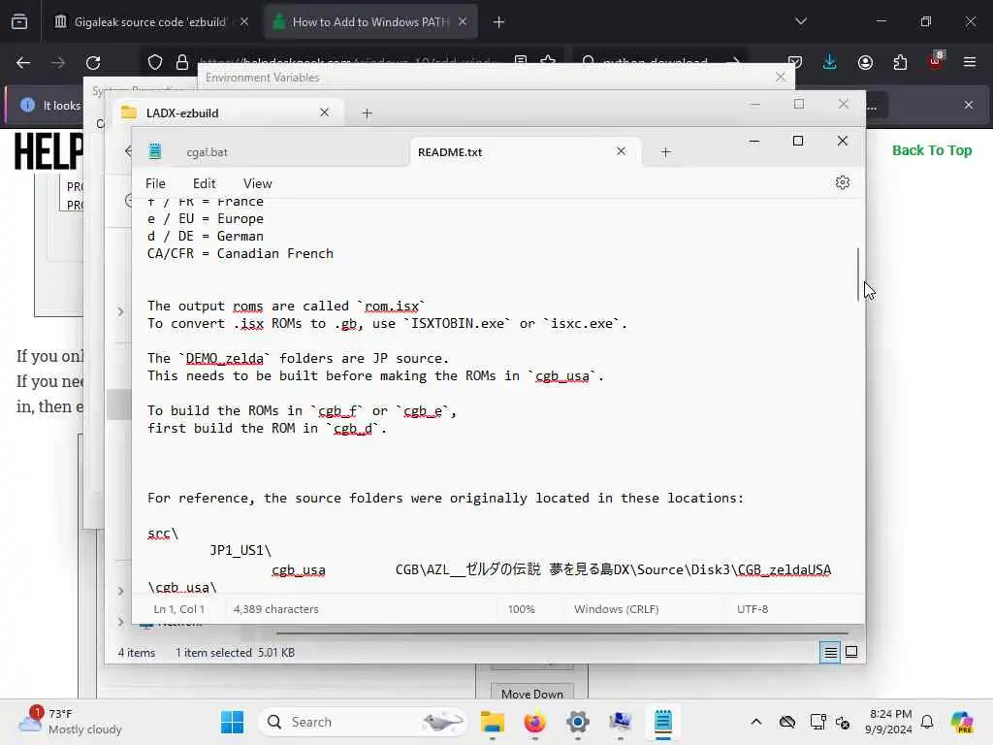The height and width of the screenshot is (745, 993).
Task: Open the Firefox hamburger menu
Action: tap(970, 62)
